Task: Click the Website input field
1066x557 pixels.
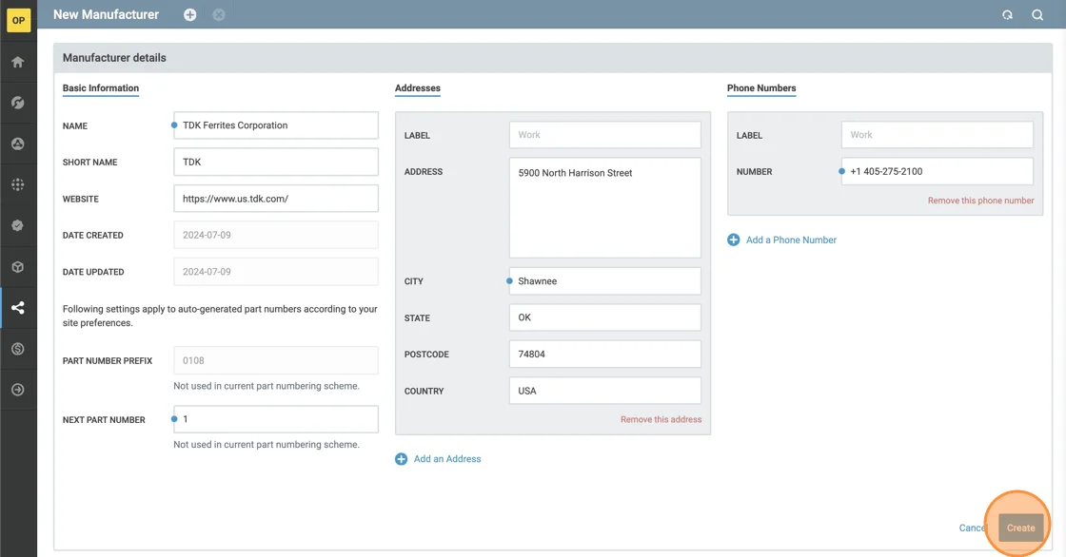Action: [276, 199]
